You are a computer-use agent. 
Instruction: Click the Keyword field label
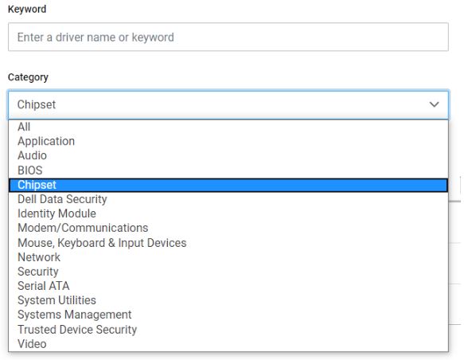pos(27,10)
